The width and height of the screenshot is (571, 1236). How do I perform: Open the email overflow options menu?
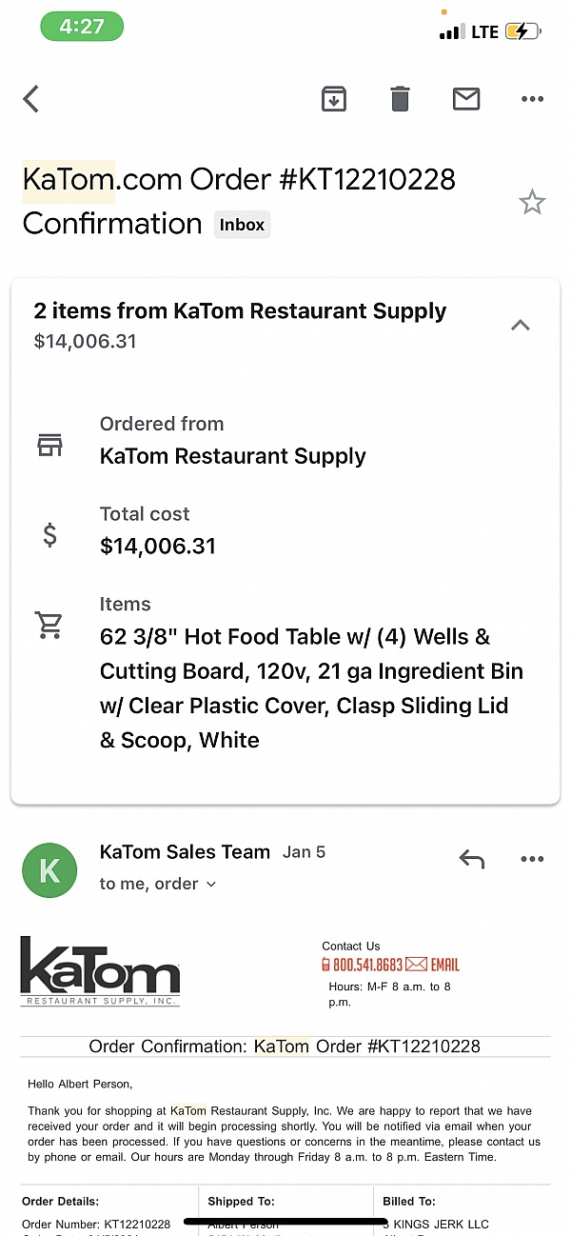532,98
